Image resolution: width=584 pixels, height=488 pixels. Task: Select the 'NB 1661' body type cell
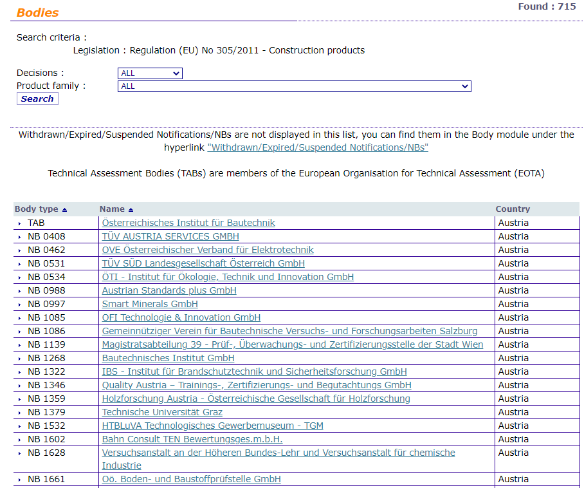pos(46,479)
